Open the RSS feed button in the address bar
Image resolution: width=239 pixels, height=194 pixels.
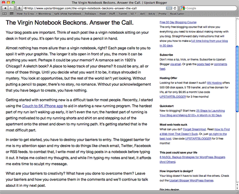169,8
